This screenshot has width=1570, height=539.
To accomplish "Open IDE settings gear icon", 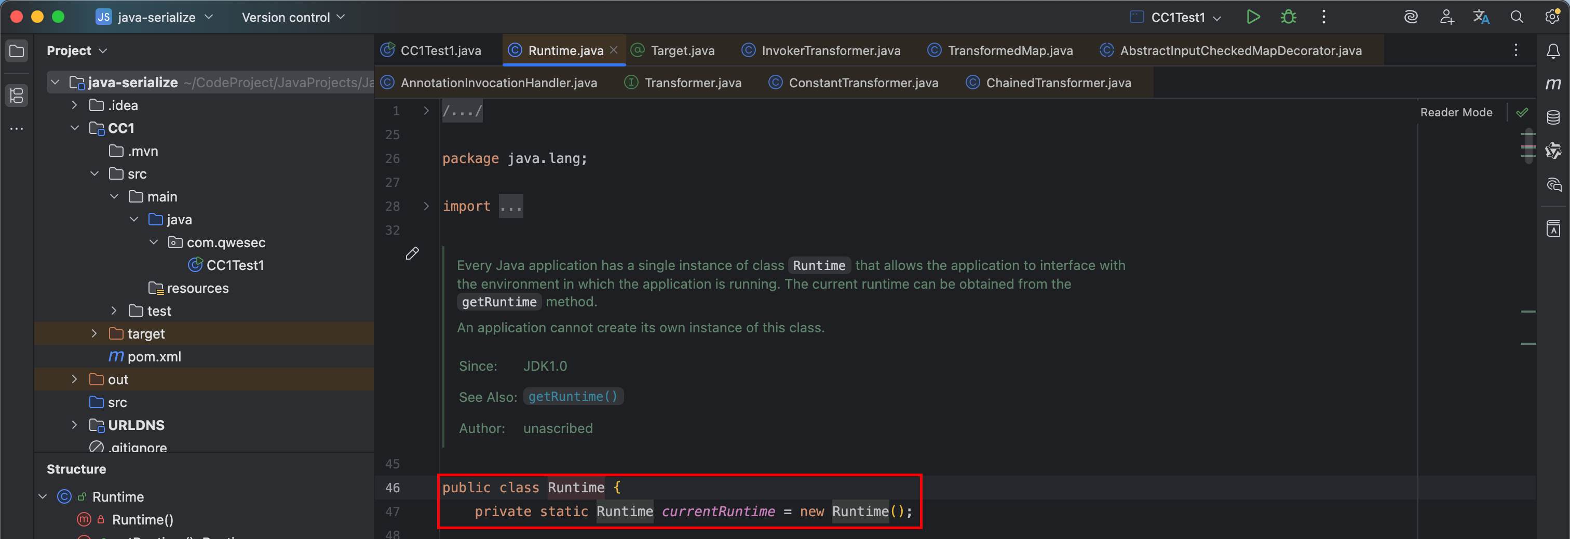I will coord(1552,17).
